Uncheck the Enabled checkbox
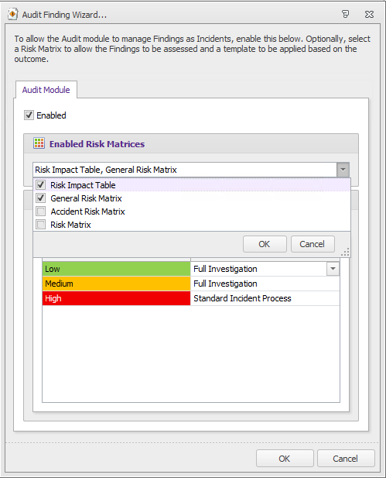Image resolution: width=386 pixels, height=478 pixels. click(29, 115)
